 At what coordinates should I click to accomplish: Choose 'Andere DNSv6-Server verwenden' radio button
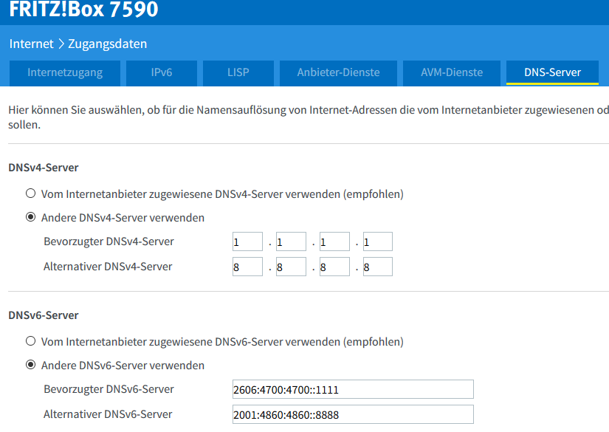coord(31,365)
